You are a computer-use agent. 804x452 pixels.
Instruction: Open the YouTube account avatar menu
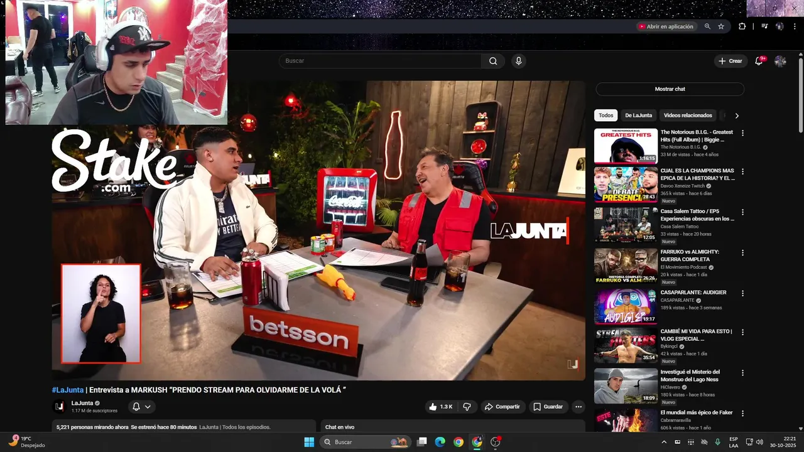click(x=780, y=61)
